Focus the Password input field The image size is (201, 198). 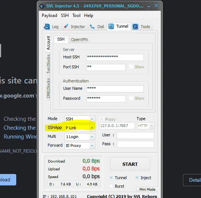click(x=106, y=99)
